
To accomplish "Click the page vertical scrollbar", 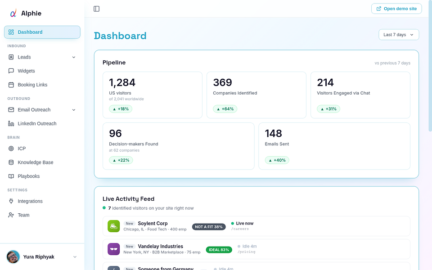I will click(x=430, y=66).
